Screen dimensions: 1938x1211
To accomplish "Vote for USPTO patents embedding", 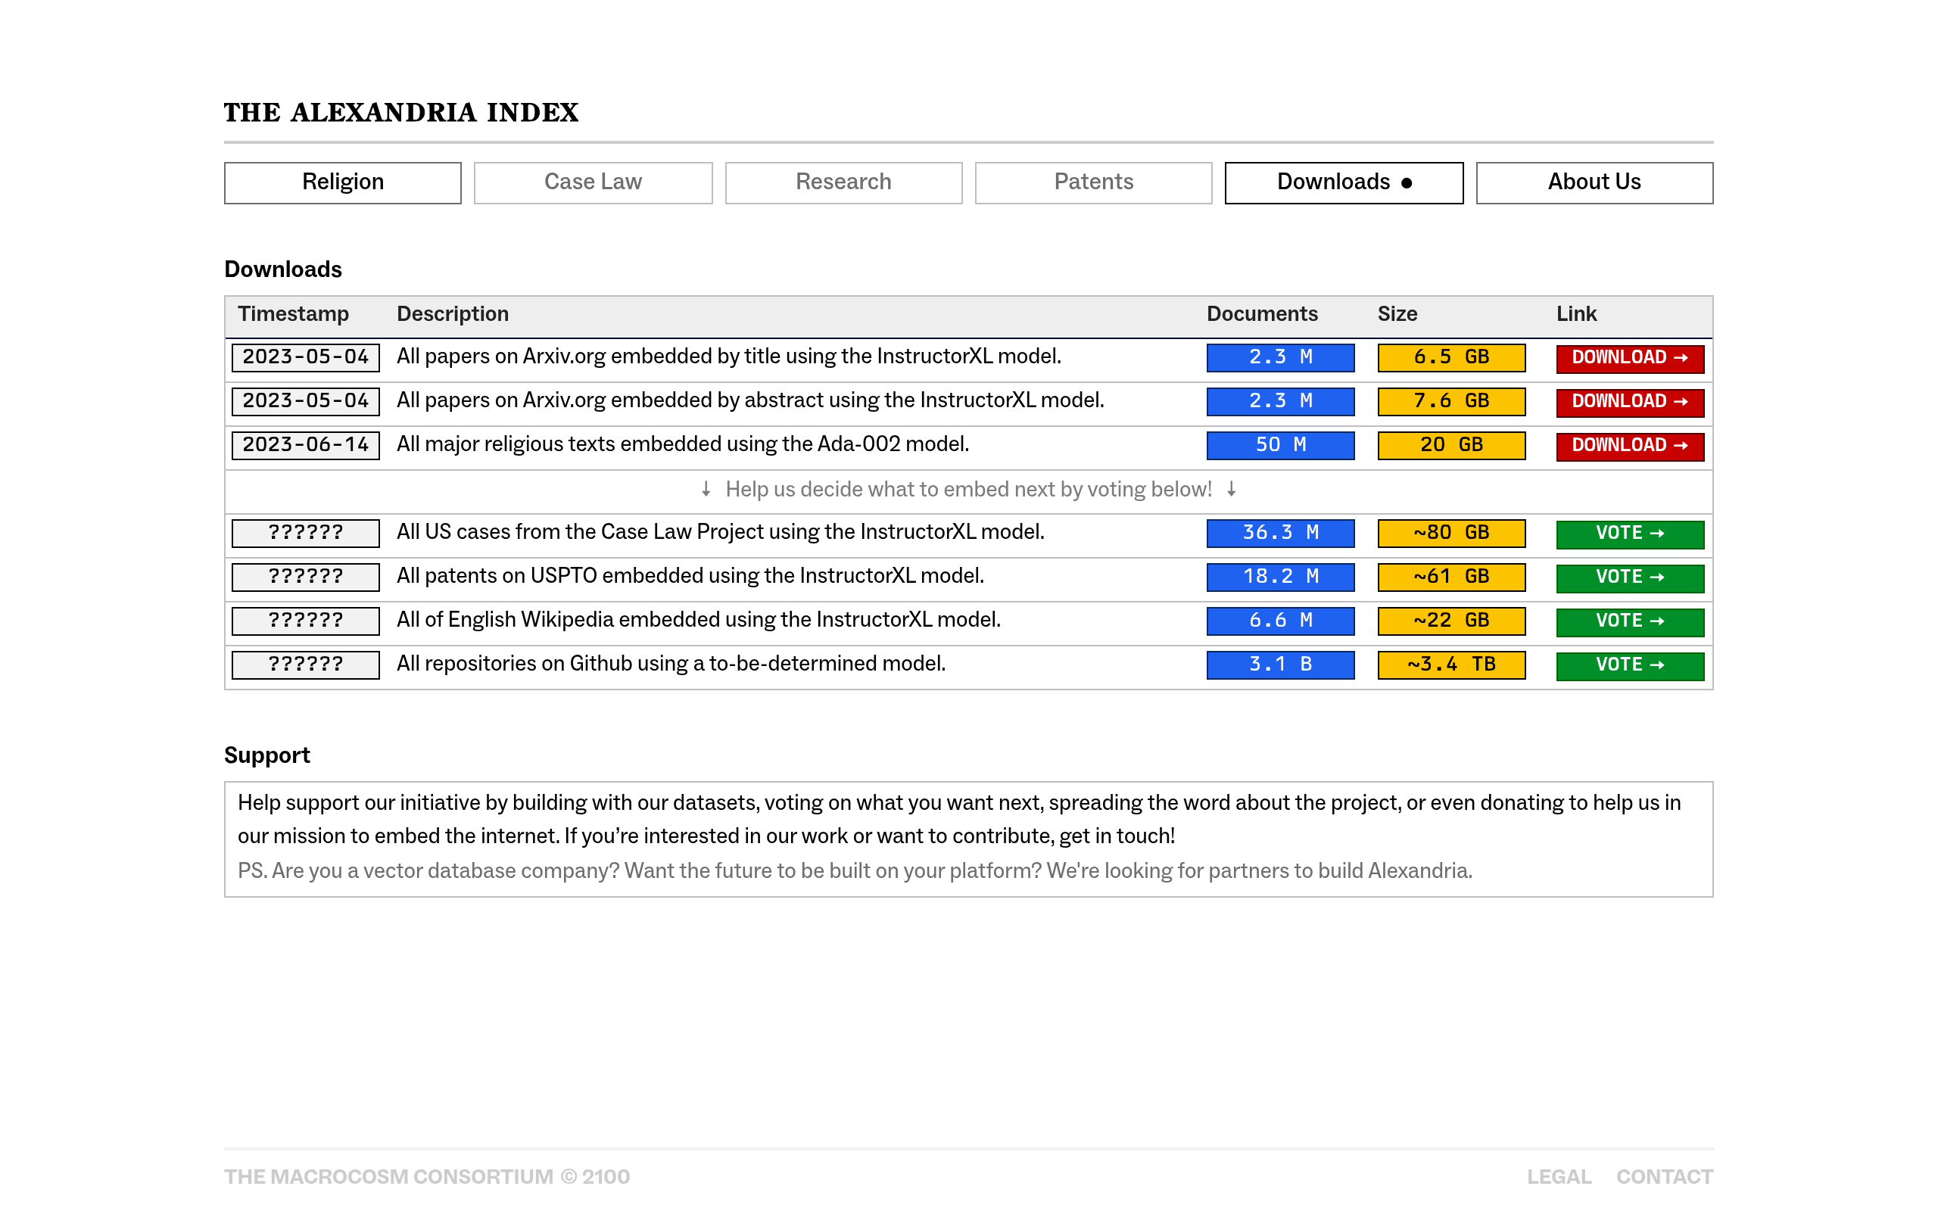I will 1630,578.
